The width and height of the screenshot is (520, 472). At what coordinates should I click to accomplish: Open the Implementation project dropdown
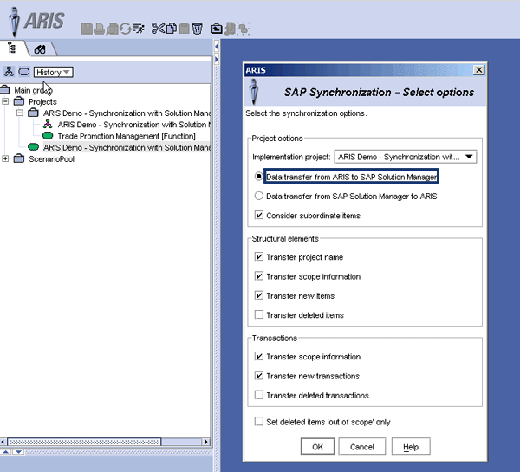(x=406, y=157)
